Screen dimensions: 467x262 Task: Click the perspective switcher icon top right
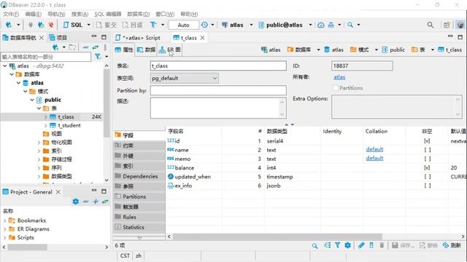446,25
